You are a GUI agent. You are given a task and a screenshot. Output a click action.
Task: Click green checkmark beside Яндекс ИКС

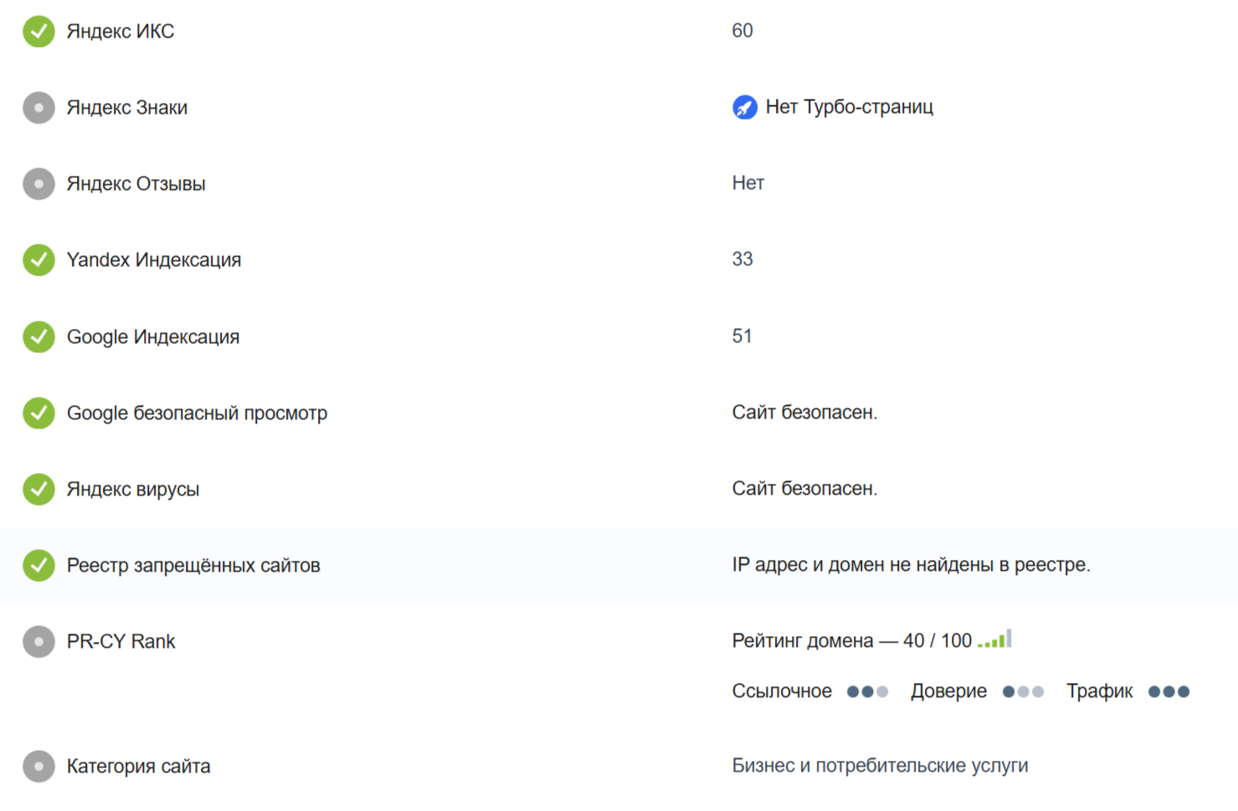(39, 32)
